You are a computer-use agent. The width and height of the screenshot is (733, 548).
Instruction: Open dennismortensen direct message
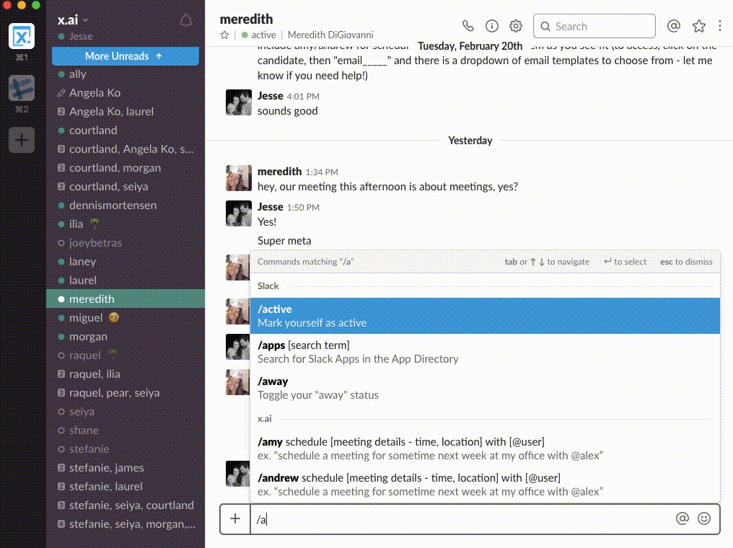(126, 205)
